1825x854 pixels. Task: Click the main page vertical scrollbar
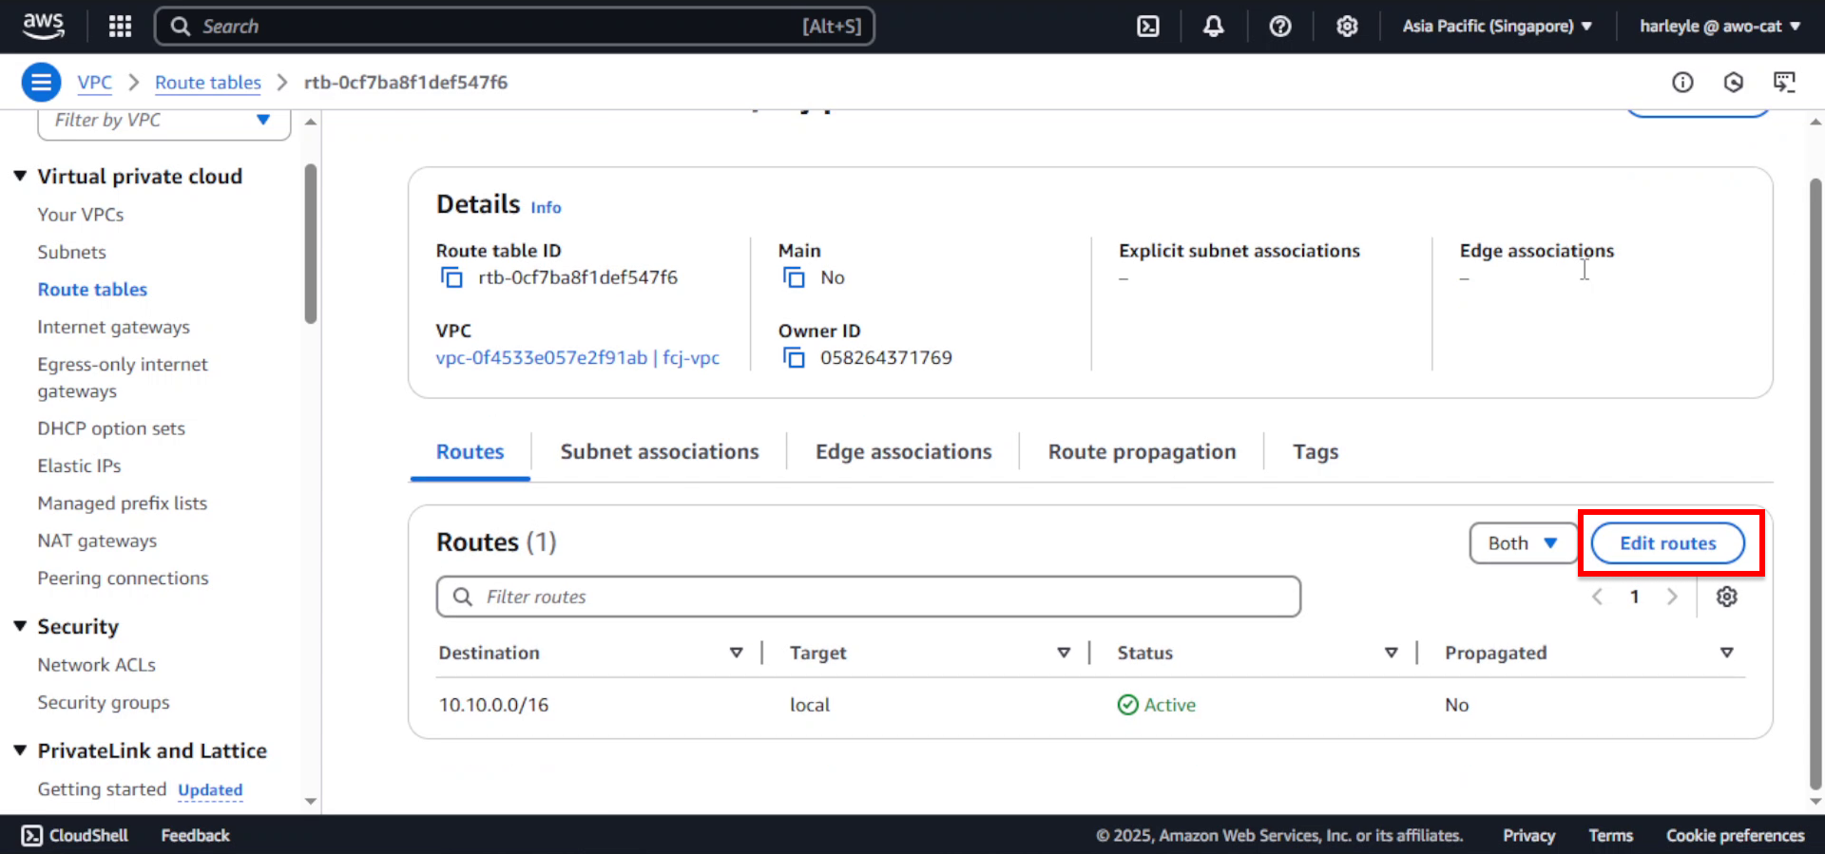(x=1815, y=484)
